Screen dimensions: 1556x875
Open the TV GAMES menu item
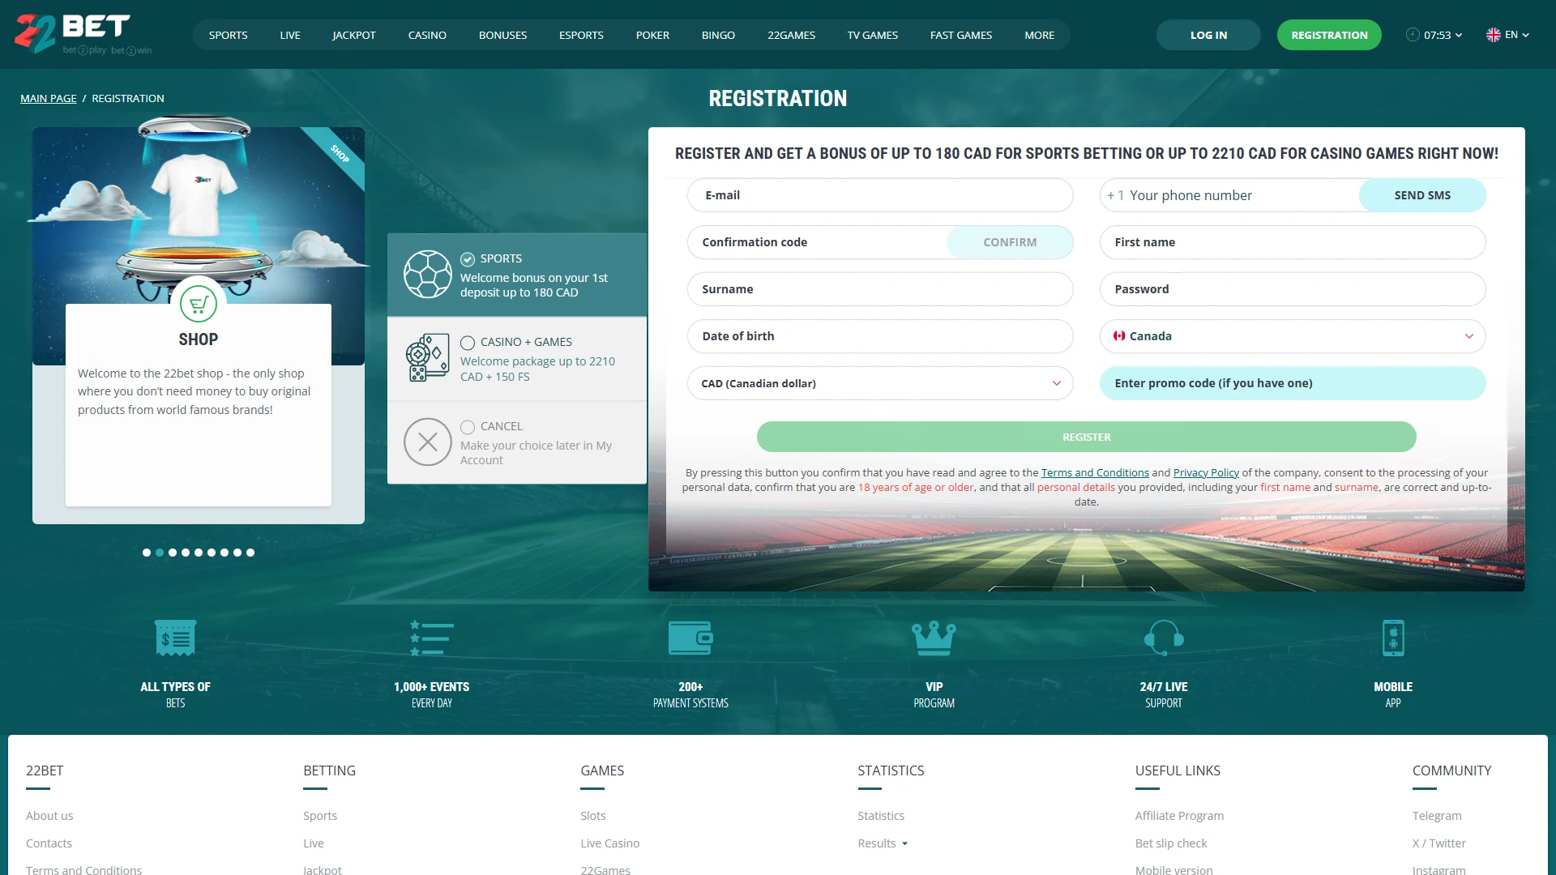click(x=873, y=35)
